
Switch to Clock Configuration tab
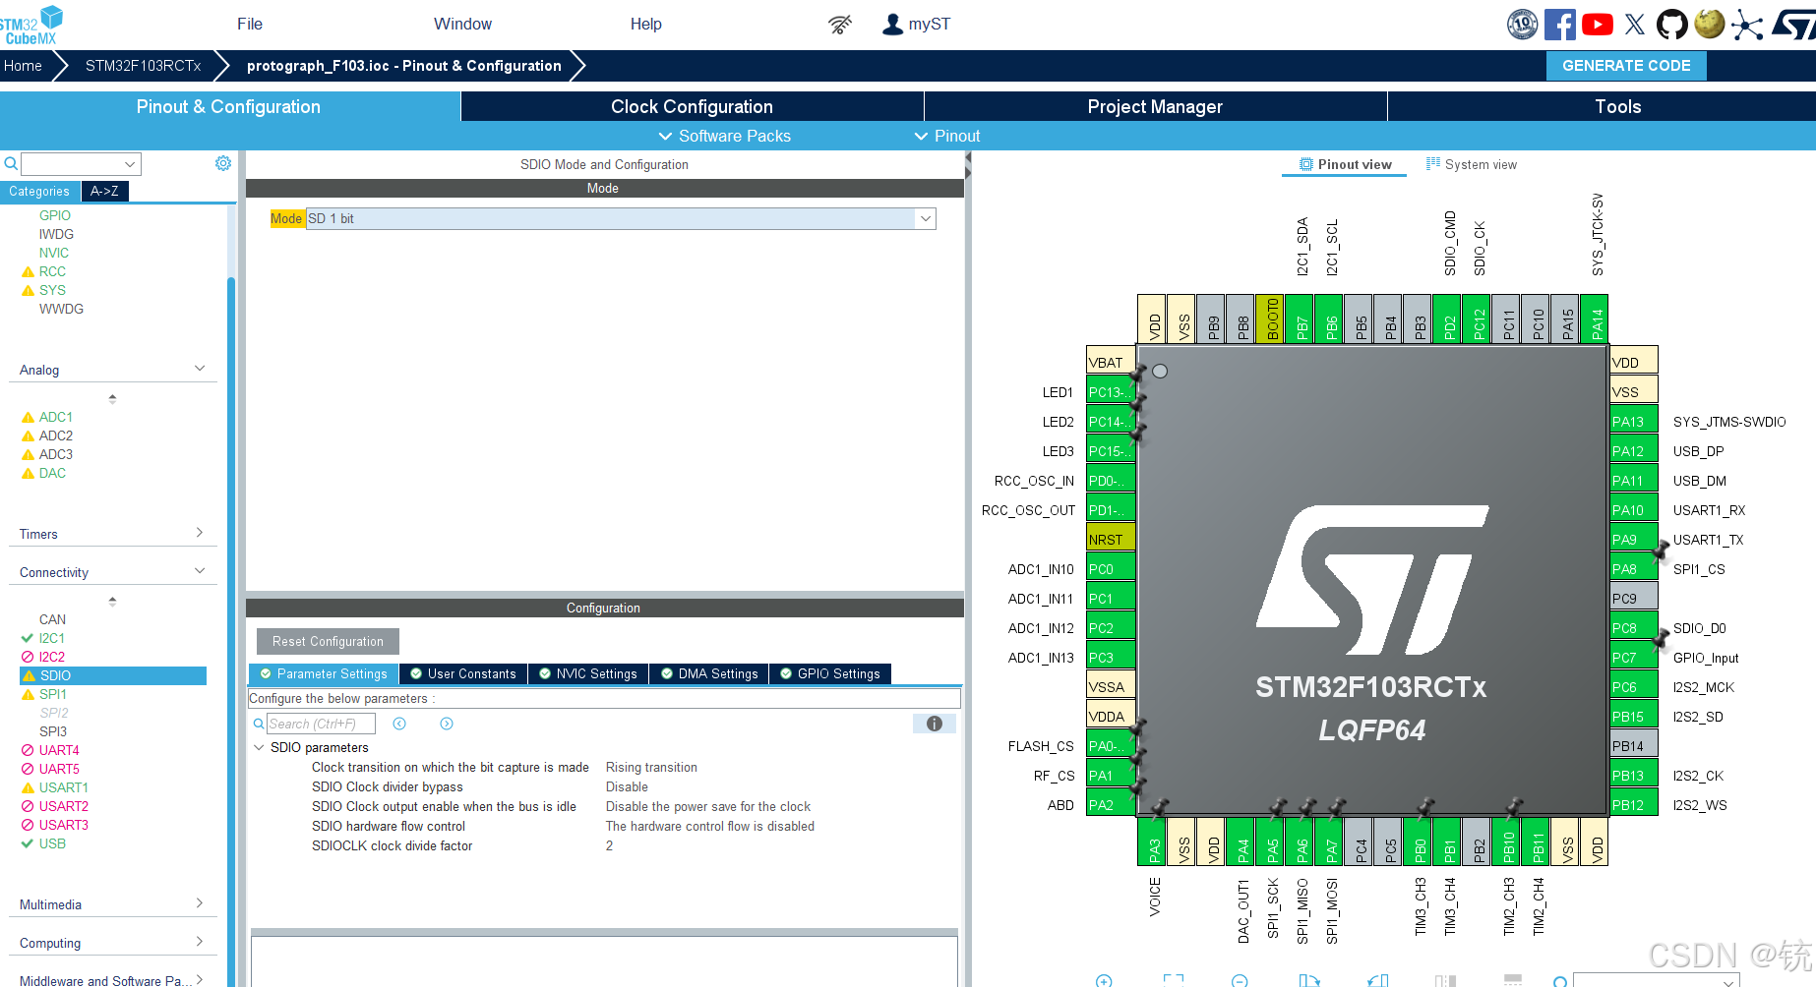(x=692, y=106)
